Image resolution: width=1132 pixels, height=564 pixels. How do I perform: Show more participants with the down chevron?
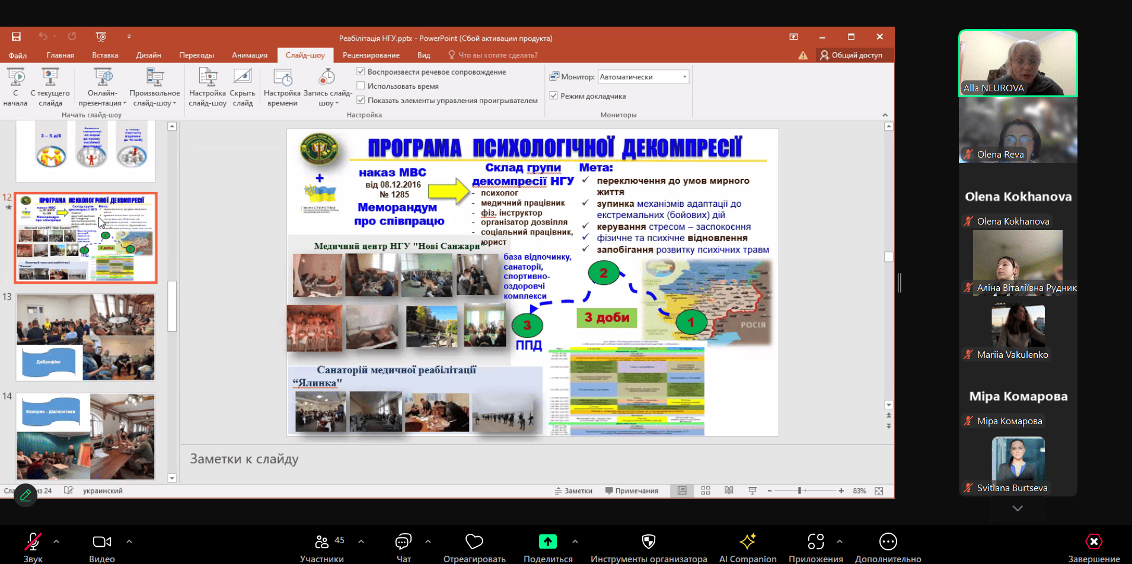pos(1018,508)
